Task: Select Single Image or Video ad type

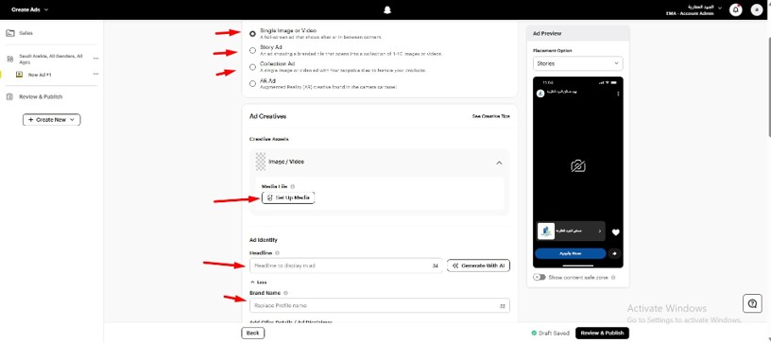Action: coord(252,34)
